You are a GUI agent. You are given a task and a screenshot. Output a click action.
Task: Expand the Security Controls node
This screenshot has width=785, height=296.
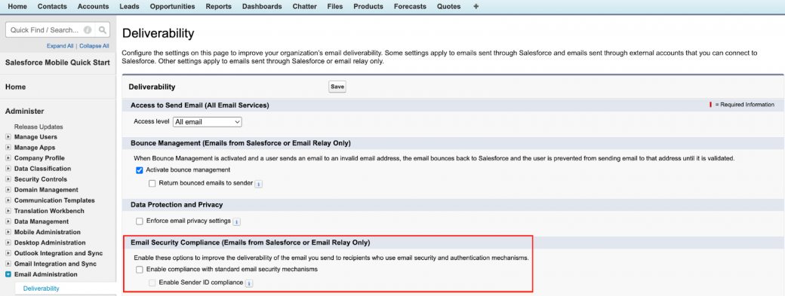click(x=8, y=179)
